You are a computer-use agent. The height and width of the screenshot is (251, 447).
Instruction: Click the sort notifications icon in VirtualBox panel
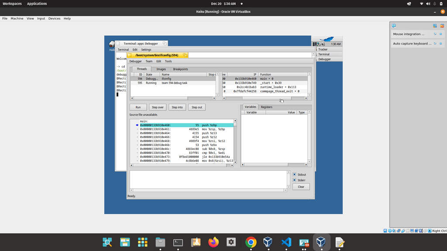[435, 26]
